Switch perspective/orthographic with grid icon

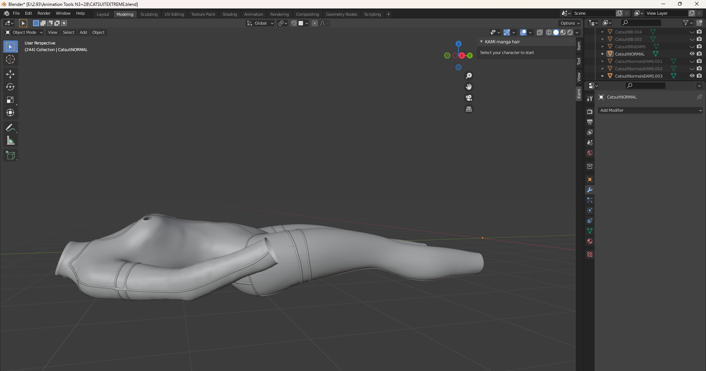click(469, 109)
